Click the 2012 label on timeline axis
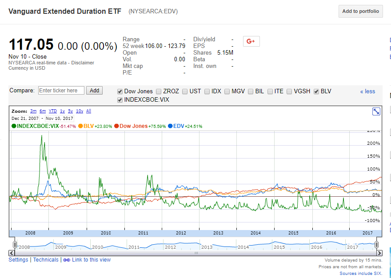Screen dimensions: 391x278 click(x=181, y=234)
